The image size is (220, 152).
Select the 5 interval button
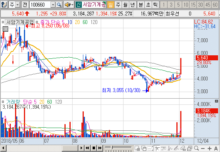178,5
